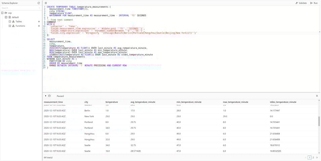Expand the Functions tree node
Image resolution: width=321 pixels, height=161 pixels.
[10, 26]
